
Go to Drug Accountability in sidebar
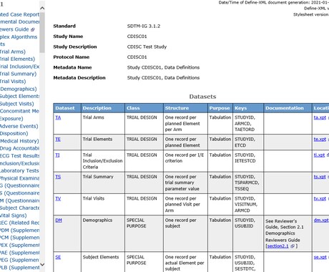pyautogui.click(x=19, y=148)
